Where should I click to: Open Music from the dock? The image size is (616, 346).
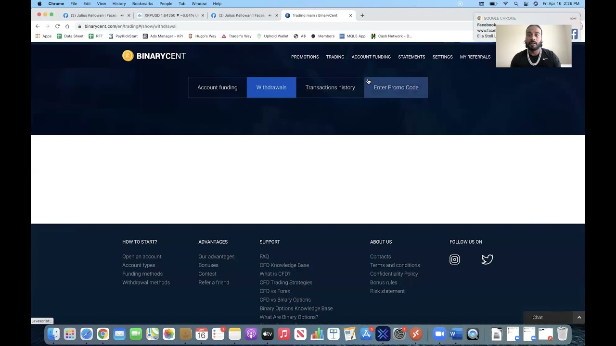click(284, 334)
